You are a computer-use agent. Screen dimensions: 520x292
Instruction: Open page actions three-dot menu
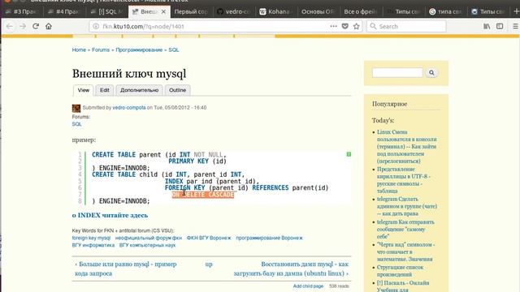coord(333,26)
